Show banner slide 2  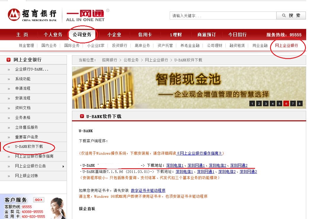pyautogui.click(x=259, y=103)
